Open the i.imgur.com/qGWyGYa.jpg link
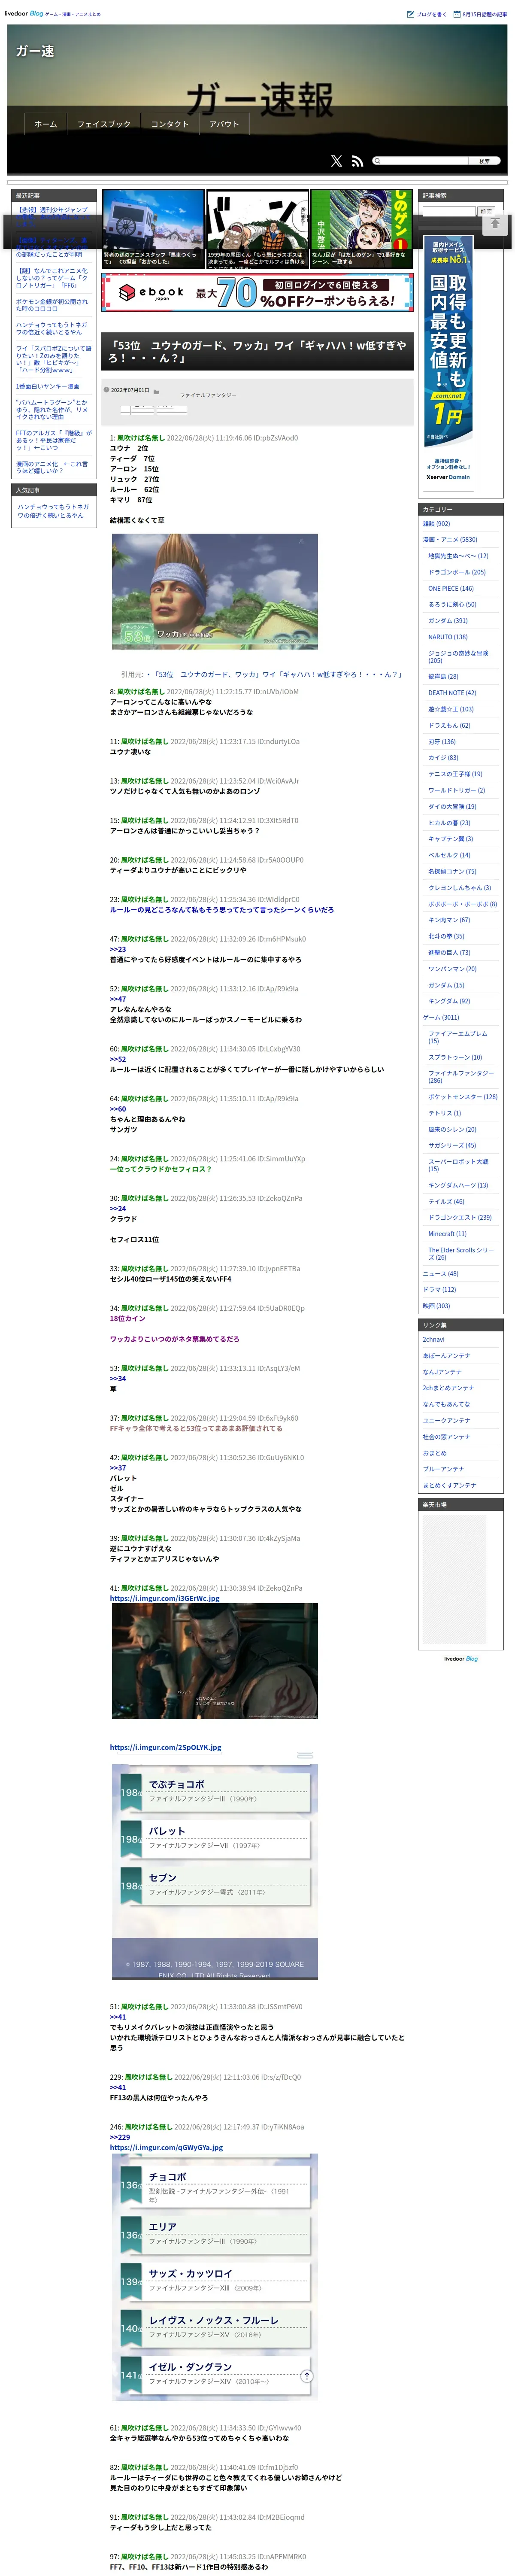 (166, 2147)
